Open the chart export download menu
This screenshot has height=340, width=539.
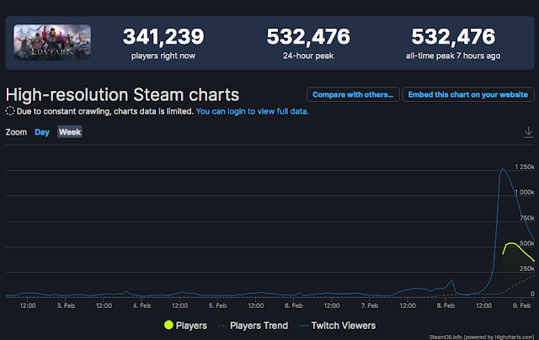point(528,132)
